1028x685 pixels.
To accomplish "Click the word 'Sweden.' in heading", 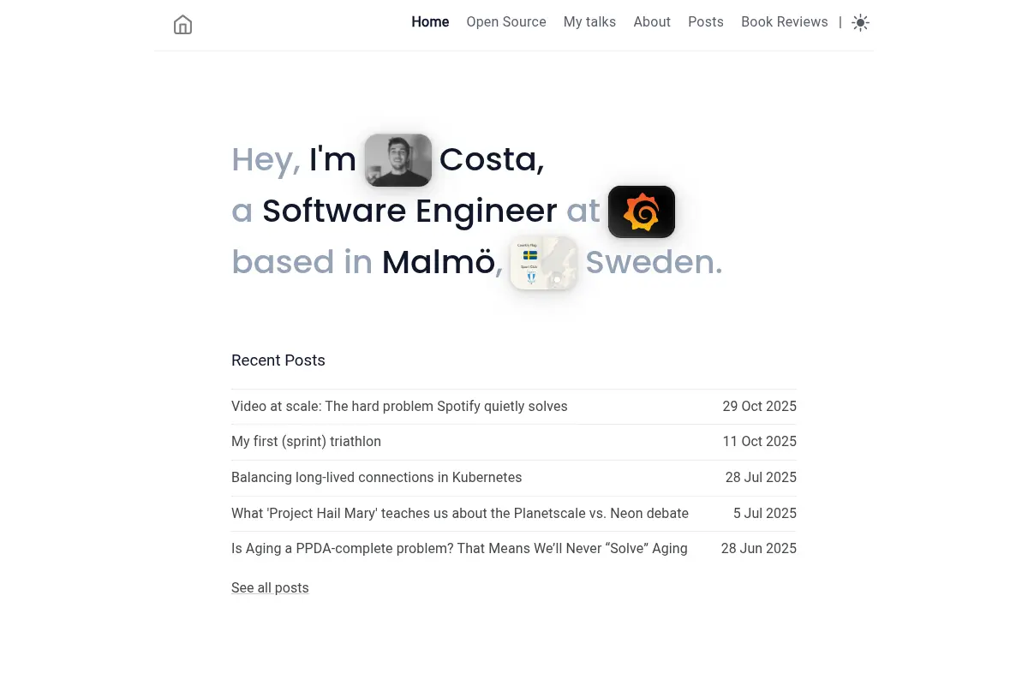I will (x=654, y=262).
